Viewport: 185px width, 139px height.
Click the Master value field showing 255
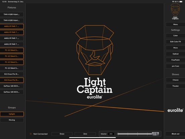point(111,134)
